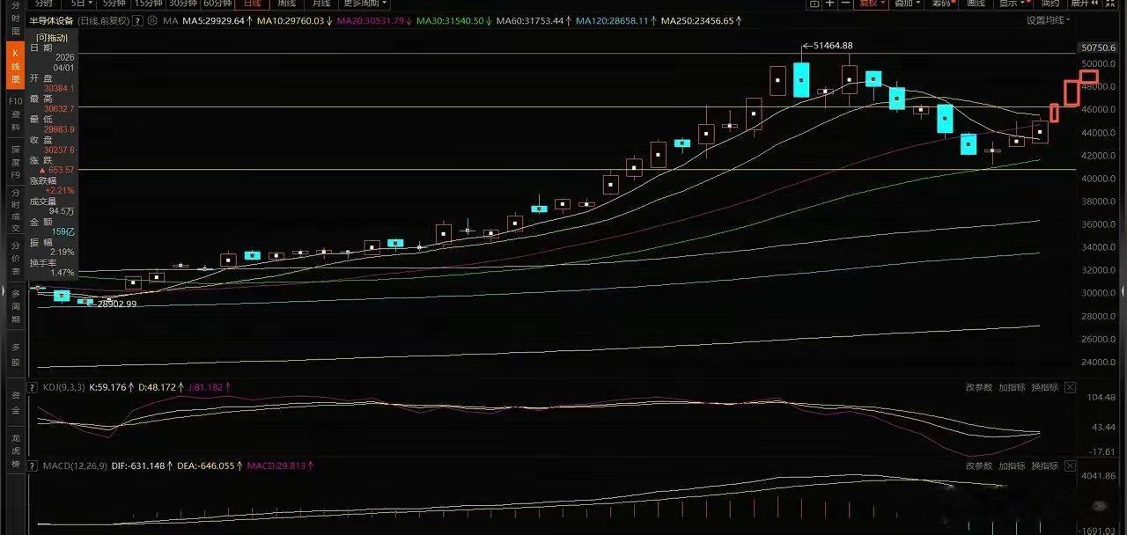1127x535 pixels.
Task: Click 改参数 in the MACD panel
Action: point(979,465)
